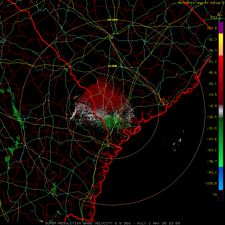The image size is (225, 225).
Task: Click the -94.2 legend value
Action: pos(212,172)
